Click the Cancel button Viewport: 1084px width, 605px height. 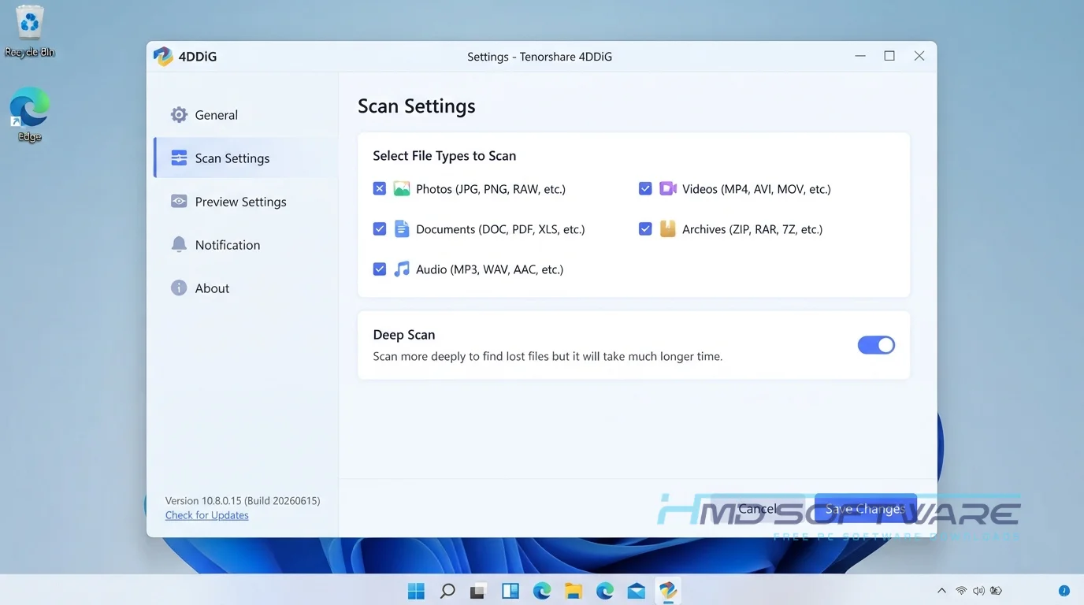click(x=757, y=509)
